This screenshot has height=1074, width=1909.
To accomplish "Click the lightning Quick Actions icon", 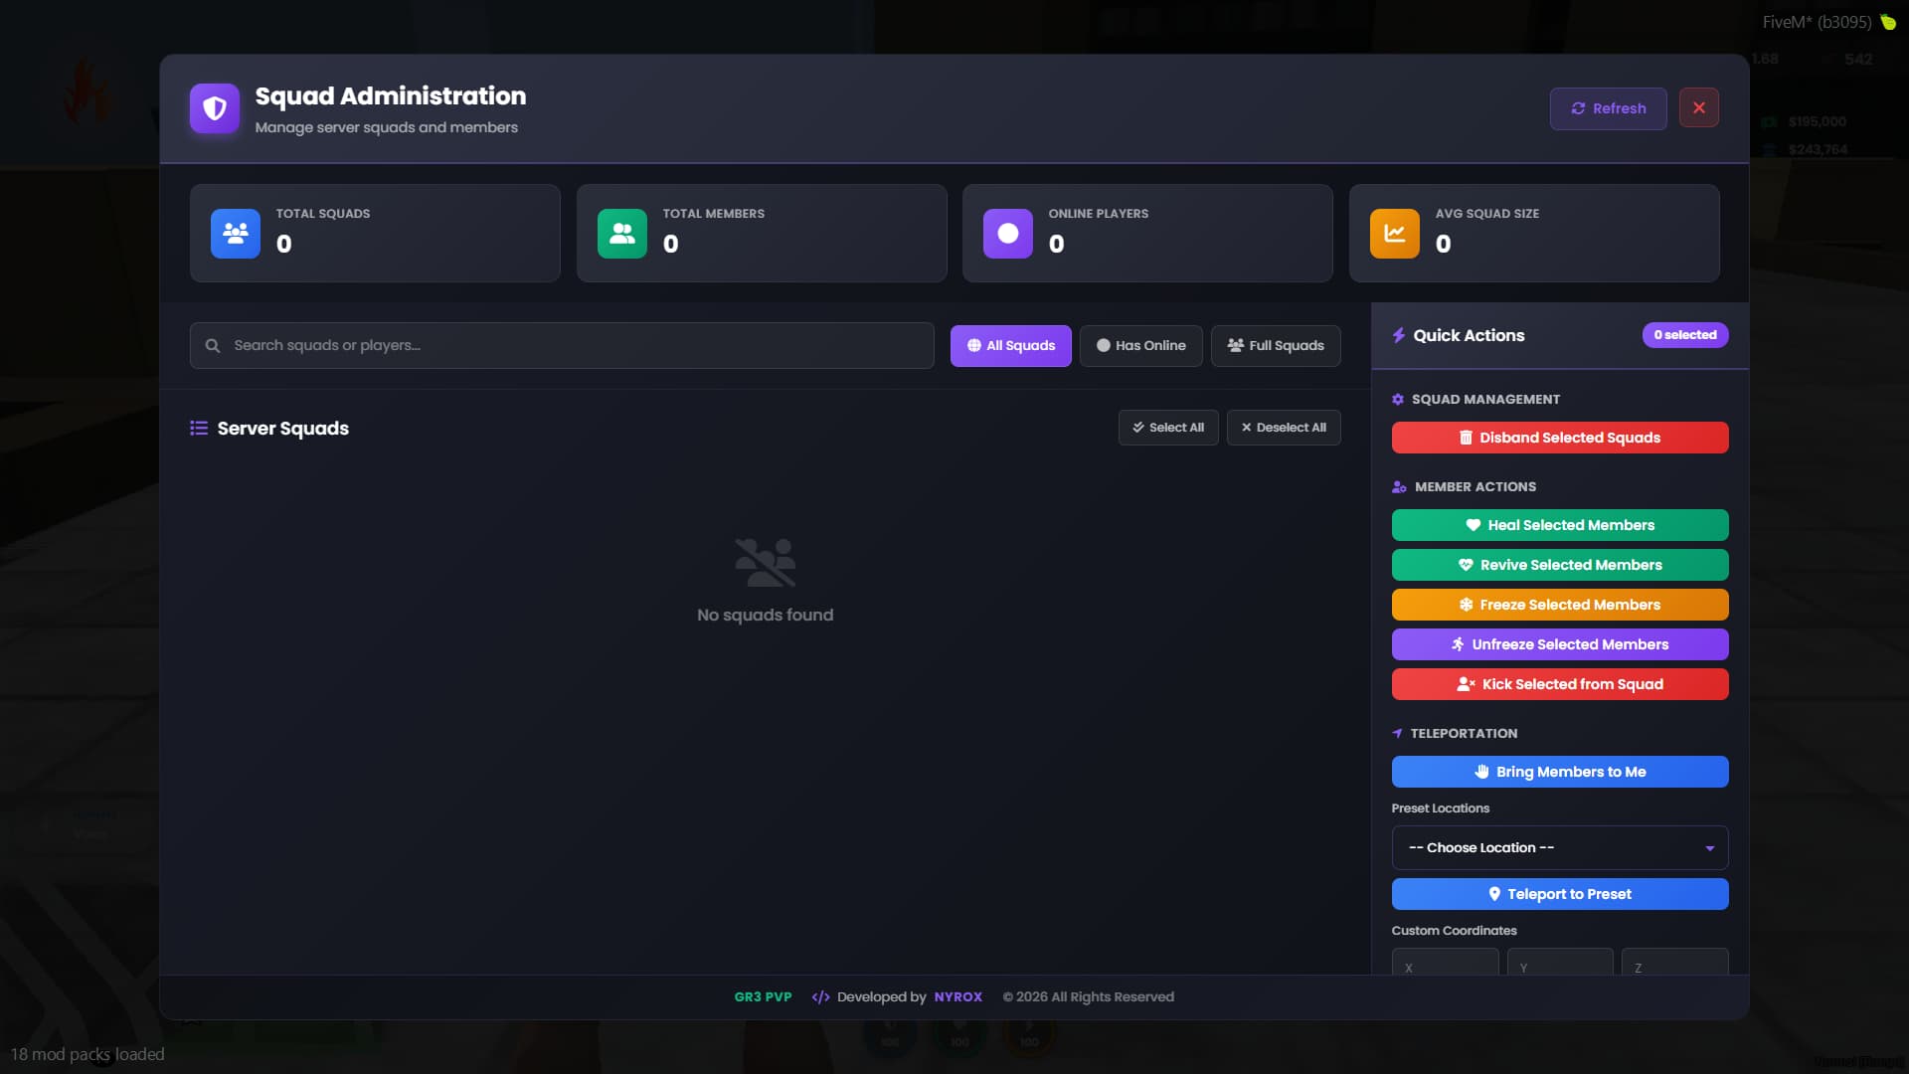I will (1399, 335).
